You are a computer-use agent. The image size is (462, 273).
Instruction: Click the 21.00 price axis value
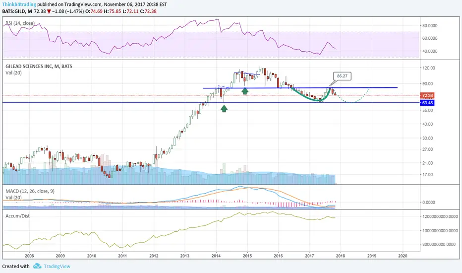[x=427, y=163]
